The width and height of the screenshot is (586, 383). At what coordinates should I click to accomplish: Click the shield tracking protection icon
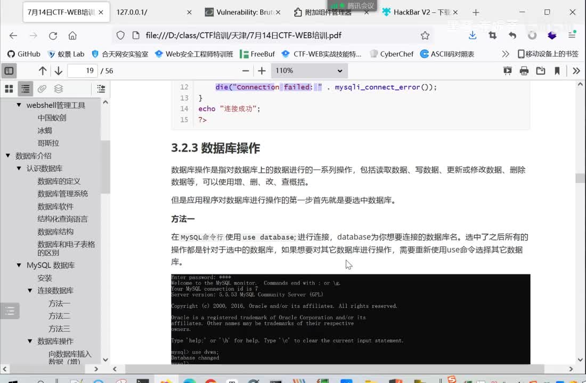(120, 36)
